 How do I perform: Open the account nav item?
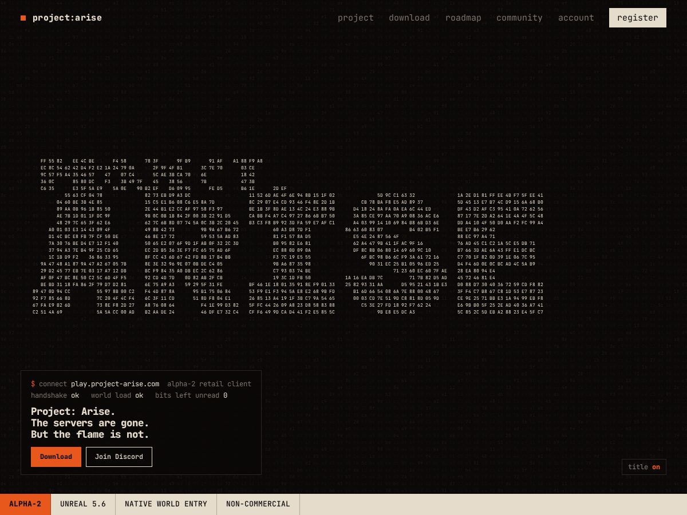coord(576,18)
